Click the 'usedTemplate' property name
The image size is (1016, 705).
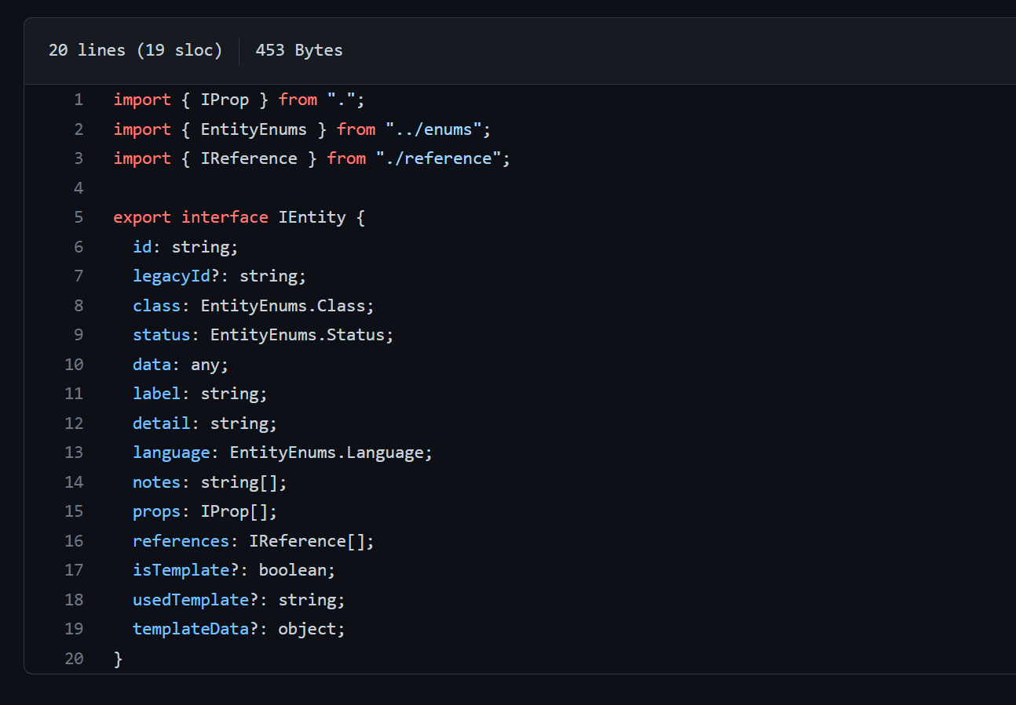(191, 600)
